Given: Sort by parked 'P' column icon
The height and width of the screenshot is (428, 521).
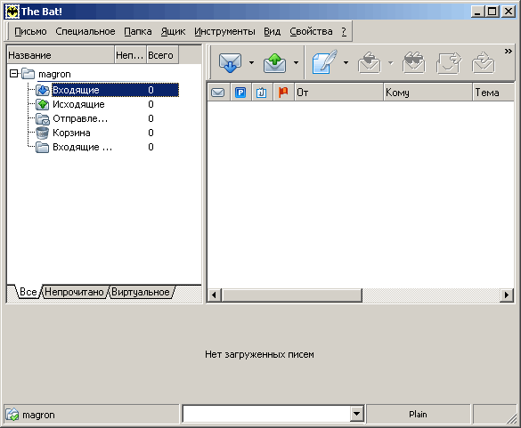Looking at the screenshot, I should (x=240, y=92).
